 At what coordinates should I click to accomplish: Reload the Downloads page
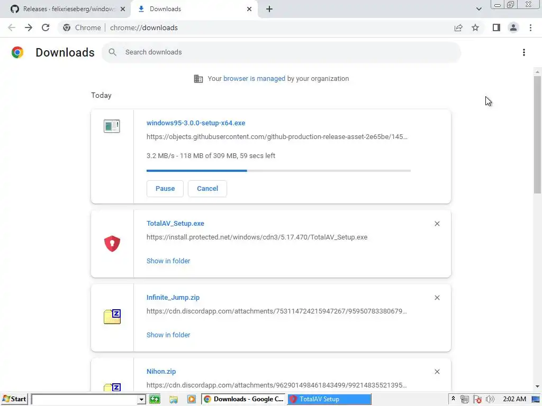[x=46, y=27]
